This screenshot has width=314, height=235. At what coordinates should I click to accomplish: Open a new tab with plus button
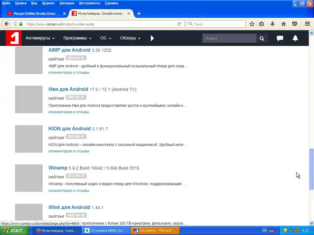point(139,13)
